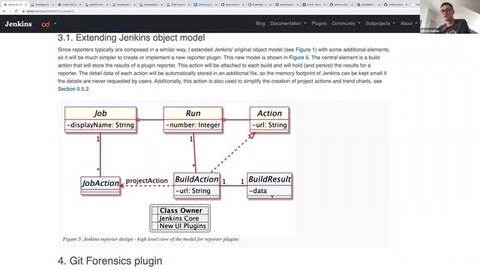Image resolution: width=480 pixels, height=270 pixels.
Task: Open the Plugins navigation link
Action: 319,23
